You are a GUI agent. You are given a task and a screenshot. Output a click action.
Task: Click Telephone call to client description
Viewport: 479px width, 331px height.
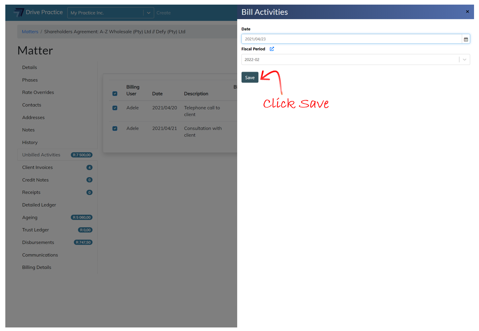tap(202, 111)
